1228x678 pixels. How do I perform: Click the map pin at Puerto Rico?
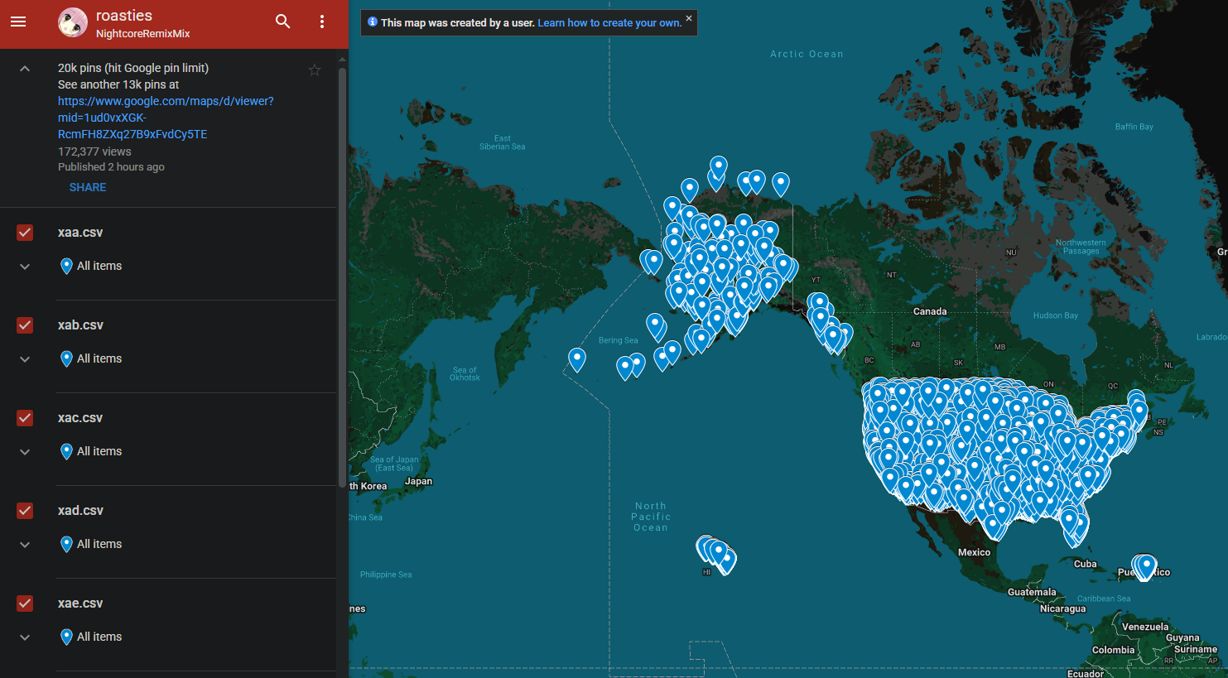click(x=1146, y=566)
